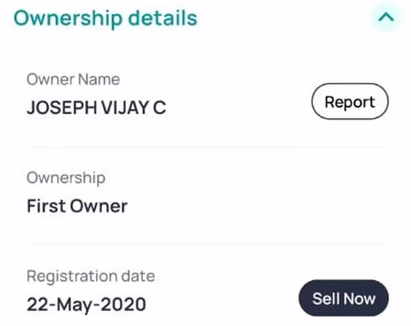
Task: Select the Owner Name field label
Action: [73, 79]
